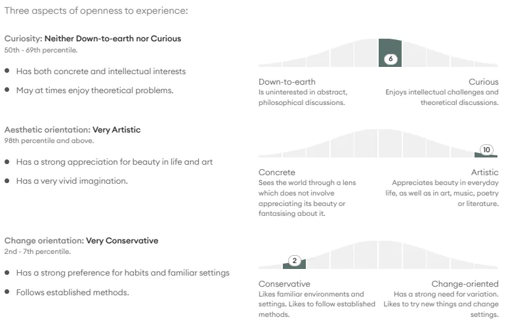Click the 'Artistic' scale label
Viewport: 506px width, 330px height.
[x=485, y=173]
